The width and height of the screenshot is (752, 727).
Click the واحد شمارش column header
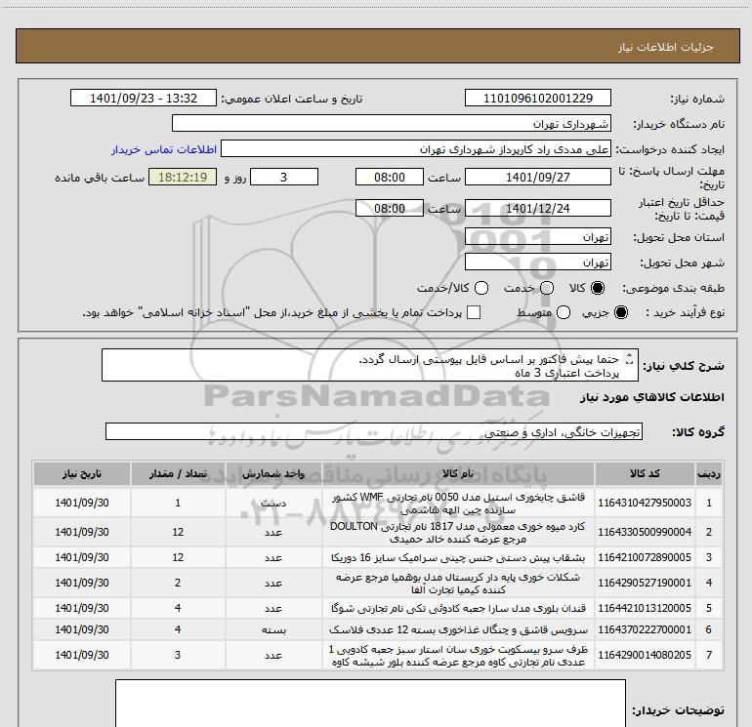[x=273, y=473]
